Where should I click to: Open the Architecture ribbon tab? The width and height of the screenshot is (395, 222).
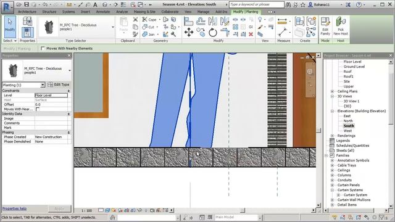(27, 12)
